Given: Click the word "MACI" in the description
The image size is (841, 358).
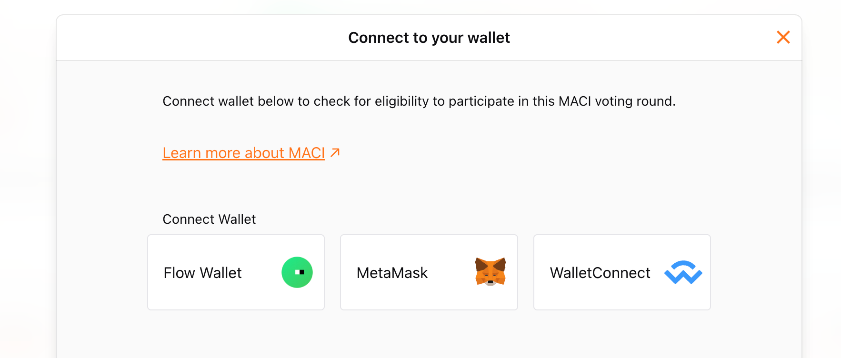Looking at the screenshot, I should (574, 101).
